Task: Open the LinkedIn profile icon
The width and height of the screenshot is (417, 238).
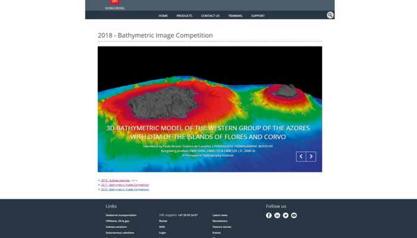Action: pyautogui.click(x=277, y=215)
